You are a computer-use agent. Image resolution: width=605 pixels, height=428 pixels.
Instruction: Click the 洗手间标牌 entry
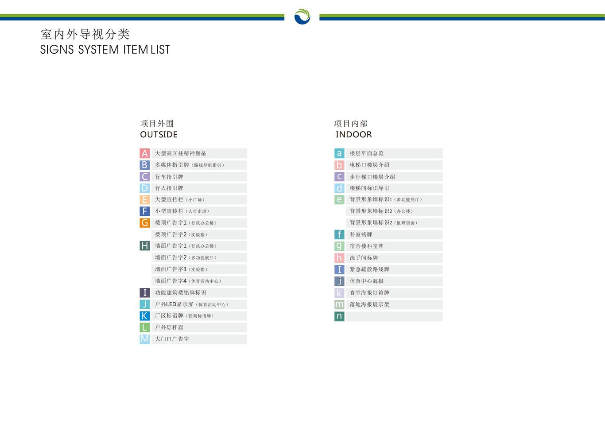click(394, 257)
